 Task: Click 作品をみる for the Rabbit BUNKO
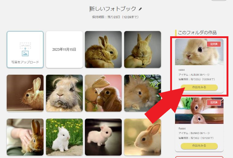click(199, 146)
